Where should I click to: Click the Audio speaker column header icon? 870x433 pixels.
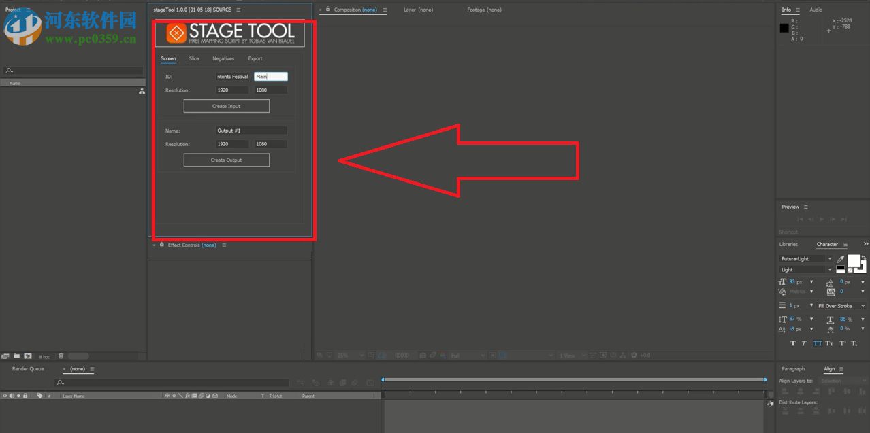12,396
